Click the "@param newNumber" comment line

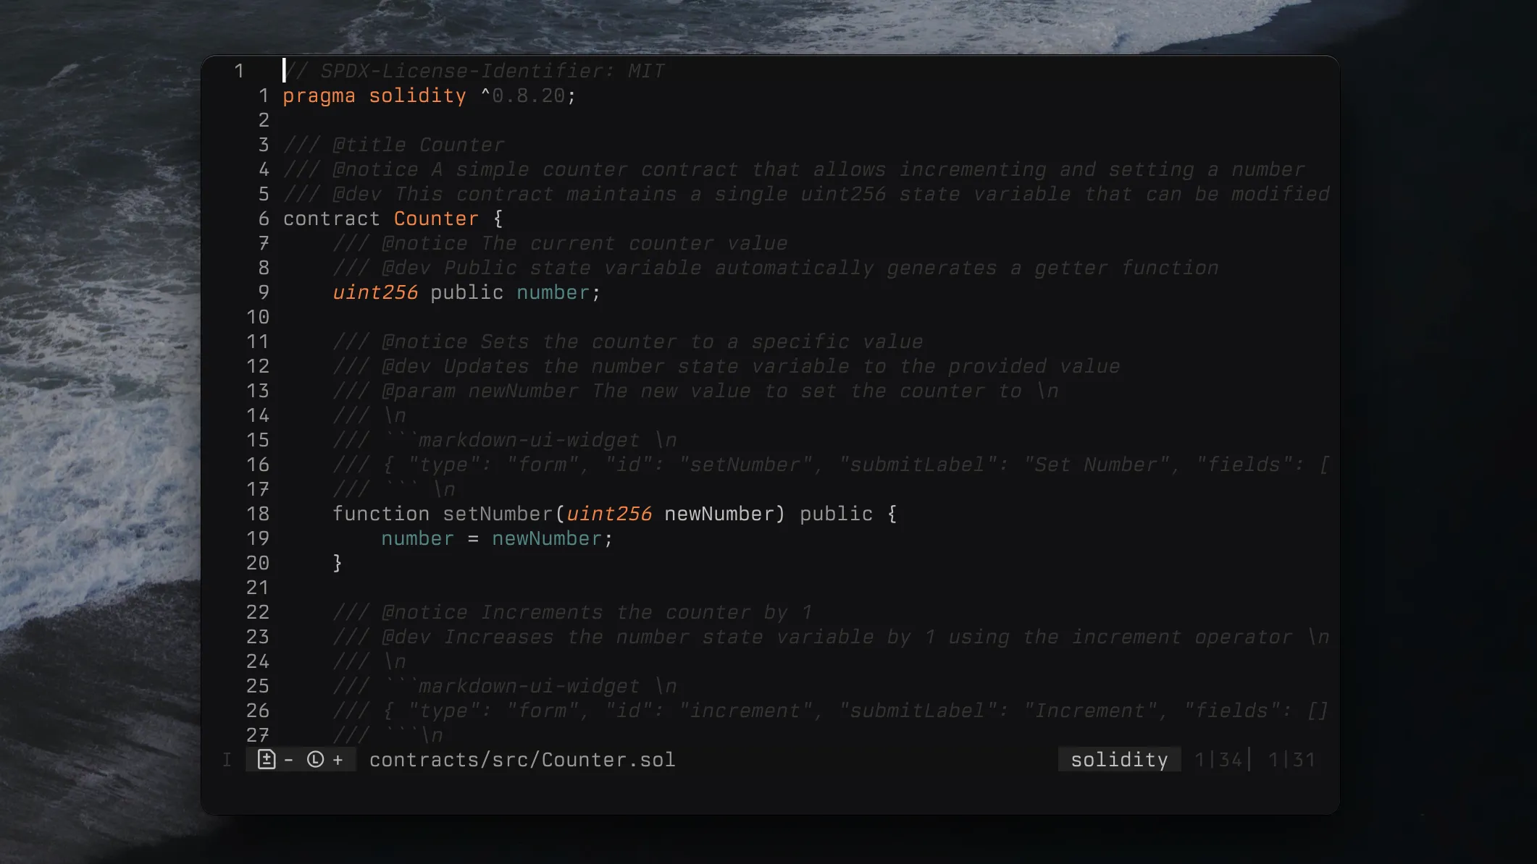pos(695,391)
